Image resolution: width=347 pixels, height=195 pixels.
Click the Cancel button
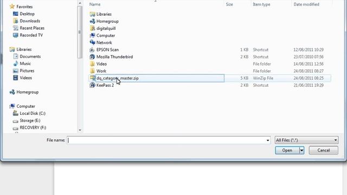324,151
